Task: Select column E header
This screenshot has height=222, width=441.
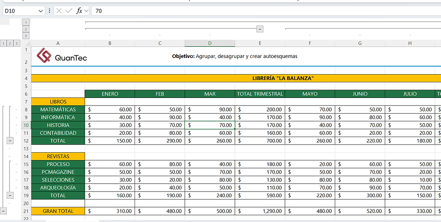Action: tap(260, 43)
